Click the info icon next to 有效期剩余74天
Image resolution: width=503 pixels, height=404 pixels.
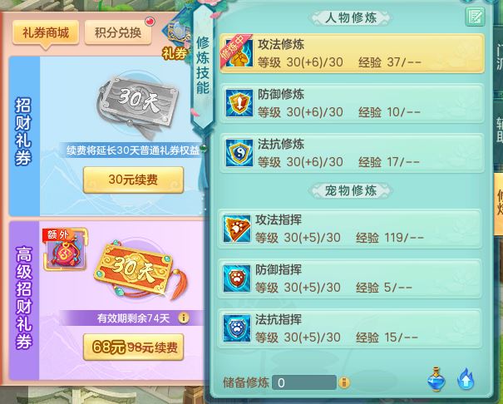tap(184, 318)
